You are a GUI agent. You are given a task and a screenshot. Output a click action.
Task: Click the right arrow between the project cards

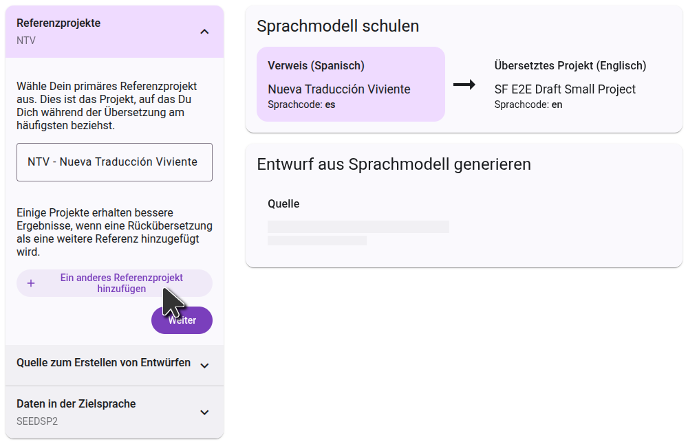pos(464,85)
